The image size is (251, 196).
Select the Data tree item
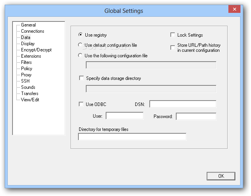[x=26, y=37]
